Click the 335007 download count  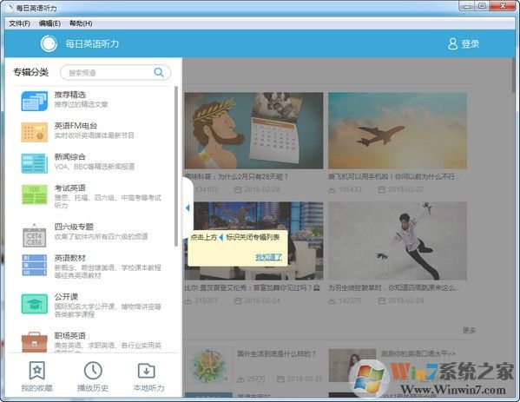click(206, 300)
